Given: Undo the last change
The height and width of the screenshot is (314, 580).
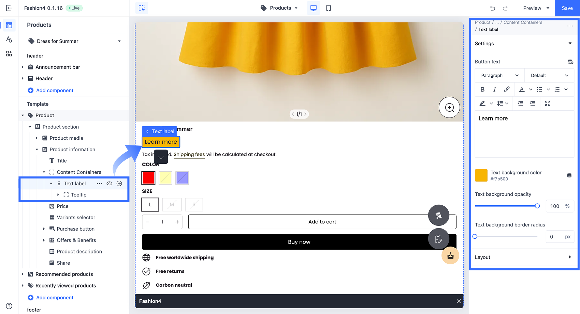Looking at the screenshot, I should click(x=492, y=8).
